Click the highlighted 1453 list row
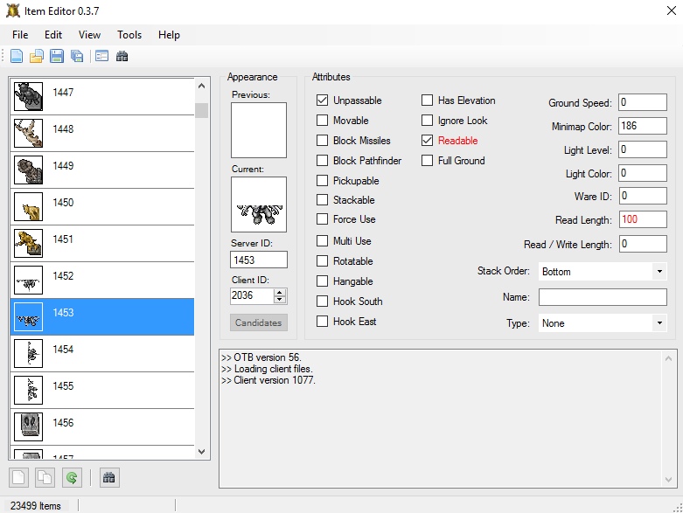 [x=102, y=316]
